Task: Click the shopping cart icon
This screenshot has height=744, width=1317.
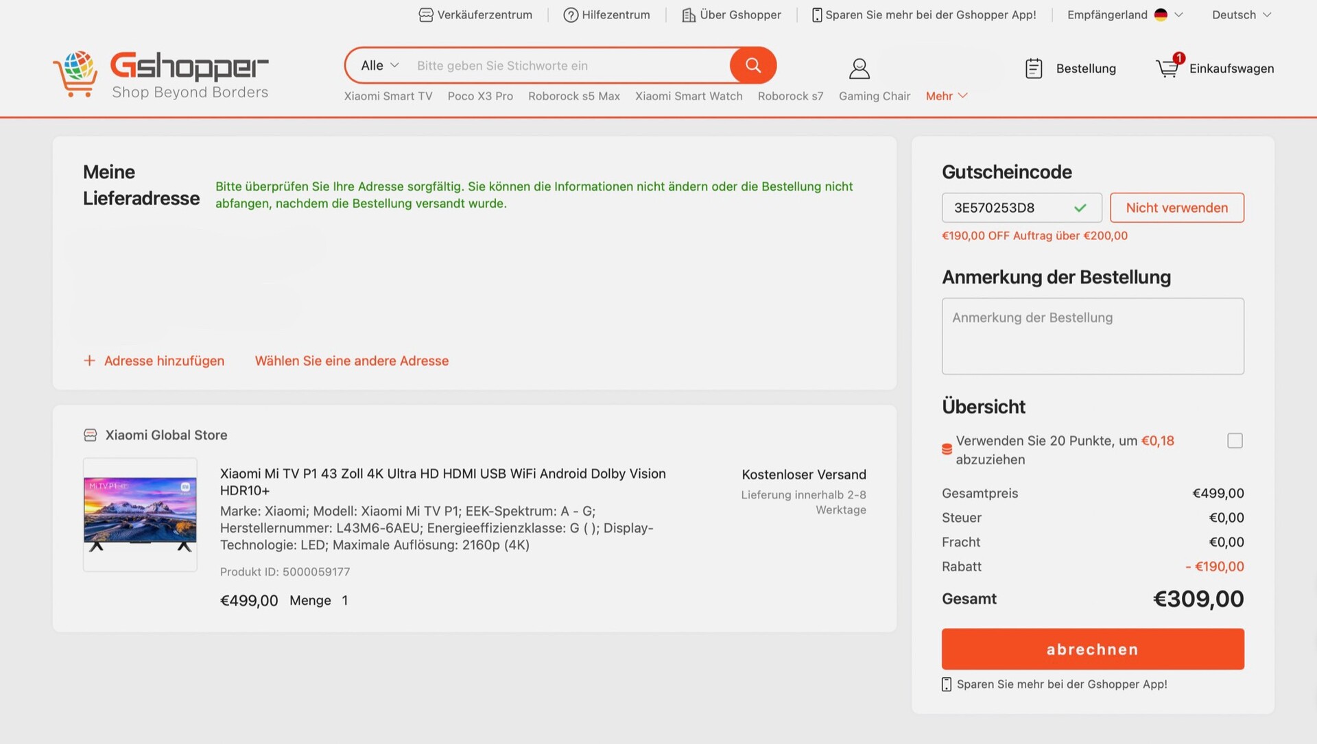Action: click(x=1167, y=68)
